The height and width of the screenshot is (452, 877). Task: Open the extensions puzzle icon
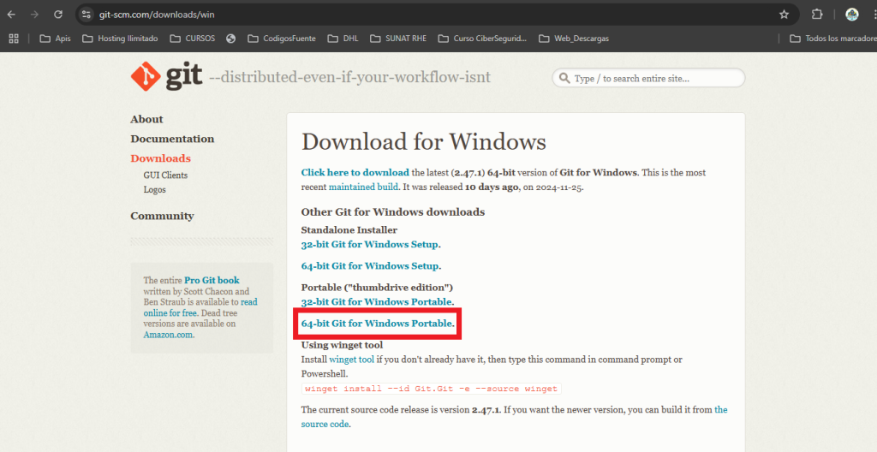[x=817, y=15]
